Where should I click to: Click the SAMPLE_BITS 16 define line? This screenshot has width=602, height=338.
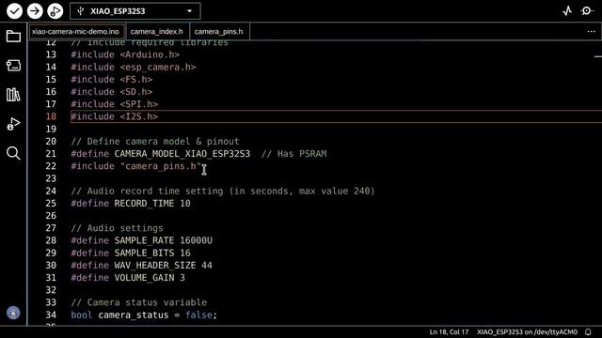click(131, 253)
